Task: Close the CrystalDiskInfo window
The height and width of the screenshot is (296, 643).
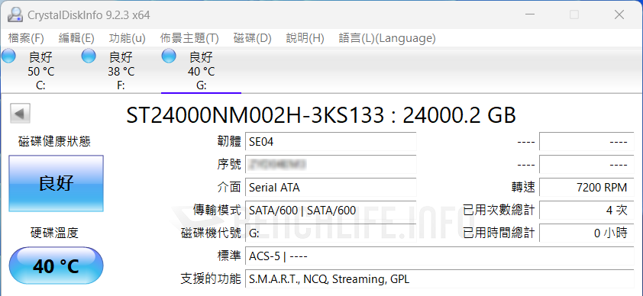Action: coord(619,14)
